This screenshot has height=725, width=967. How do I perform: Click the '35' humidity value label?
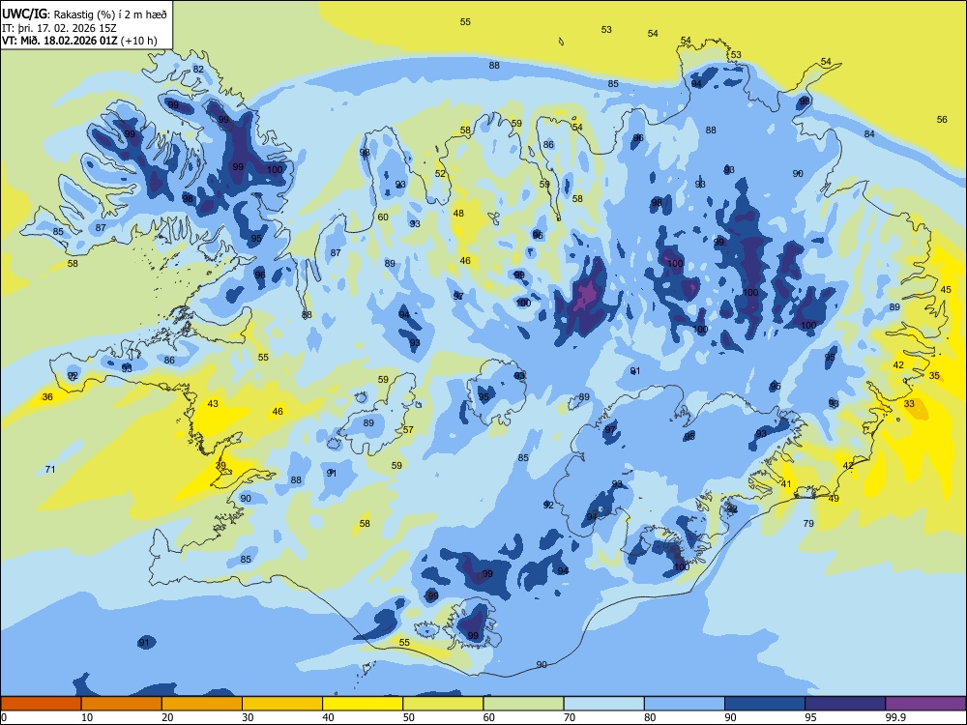[x=934, y=375]
